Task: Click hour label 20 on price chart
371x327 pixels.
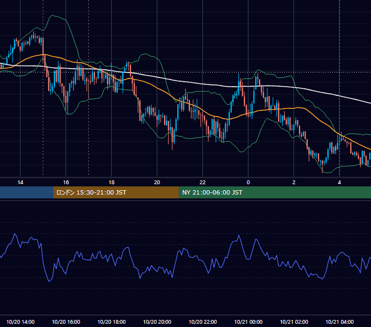Action: pyautogui.click(x=157, y=183)
